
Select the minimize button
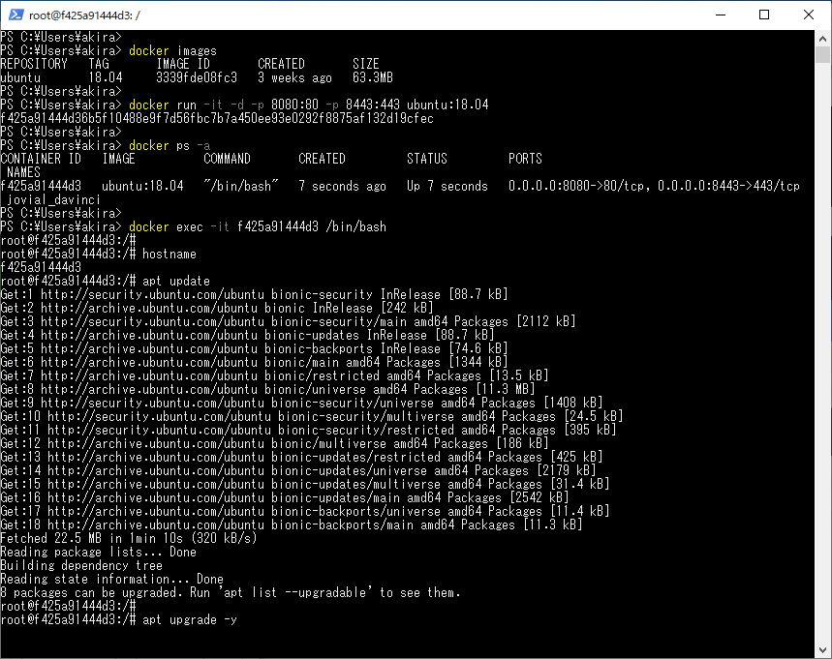click(x=721, y=15)
